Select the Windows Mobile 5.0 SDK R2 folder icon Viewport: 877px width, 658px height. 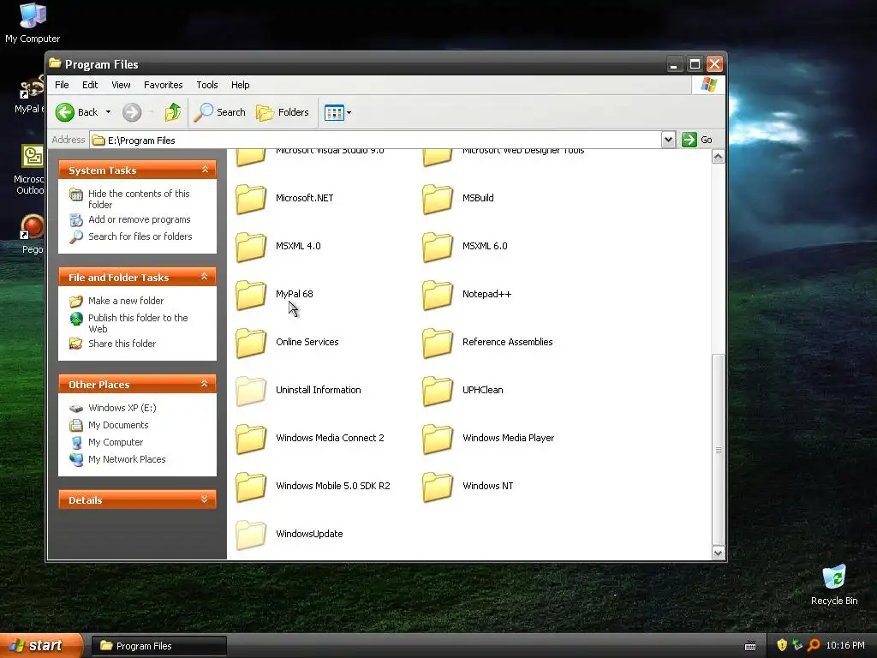point(251,488)
